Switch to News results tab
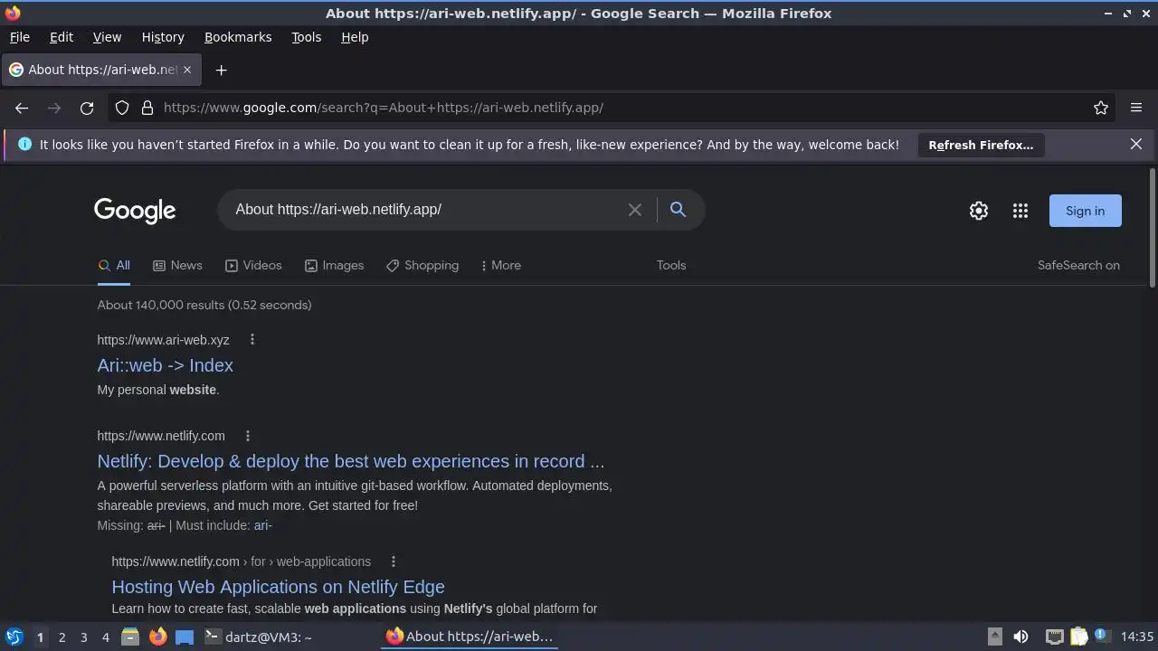The image size is (1158, 651). pyautogui.click(x=177, y=265)
